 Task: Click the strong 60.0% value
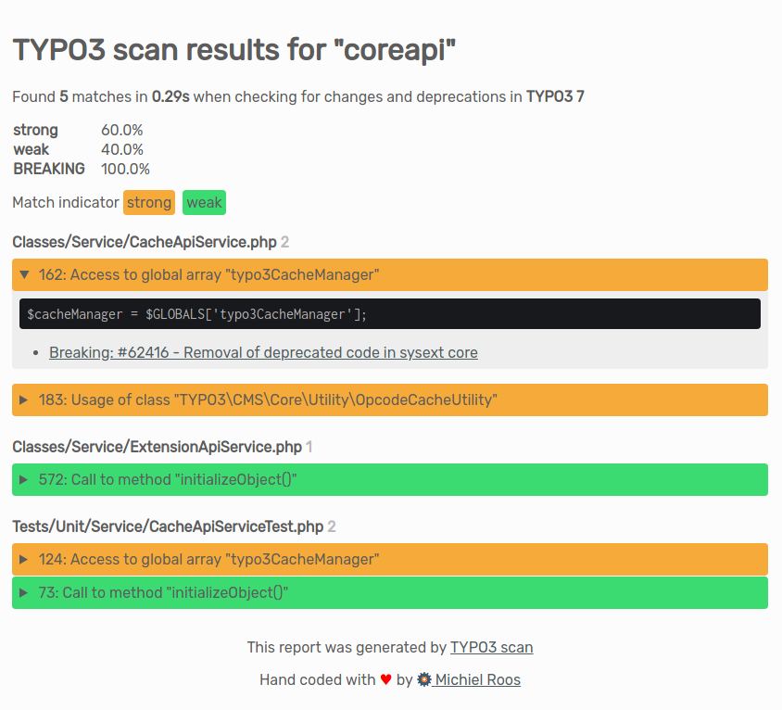click(x=122, y=130)
